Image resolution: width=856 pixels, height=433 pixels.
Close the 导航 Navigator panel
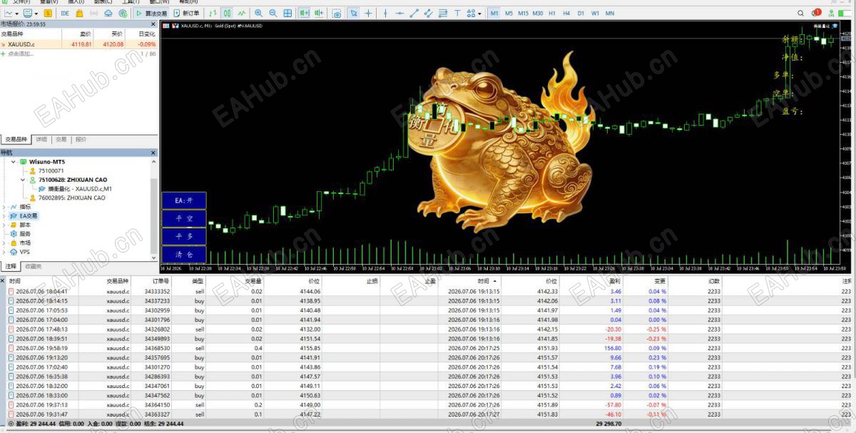(x=153, y=153)
